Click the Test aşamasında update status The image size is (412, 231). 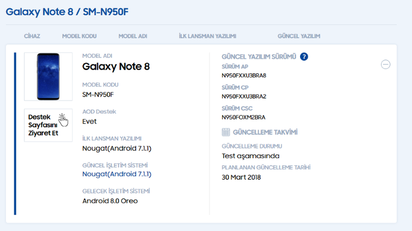(x=250, y=156)
